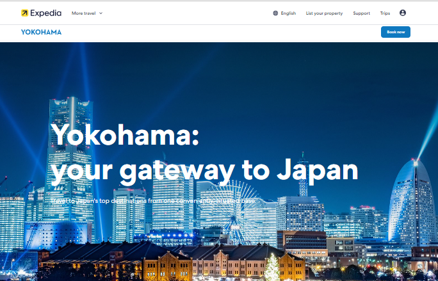The image size is (438, 281).
Task: Click the Book now button
Action: coord(396,32)
